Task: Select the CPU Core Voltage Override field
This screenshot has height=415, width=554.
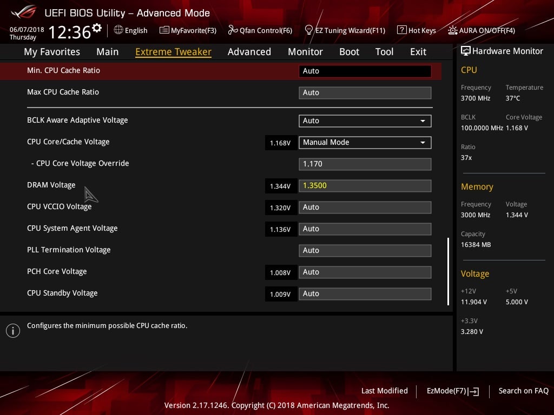Action: [365, 164]
